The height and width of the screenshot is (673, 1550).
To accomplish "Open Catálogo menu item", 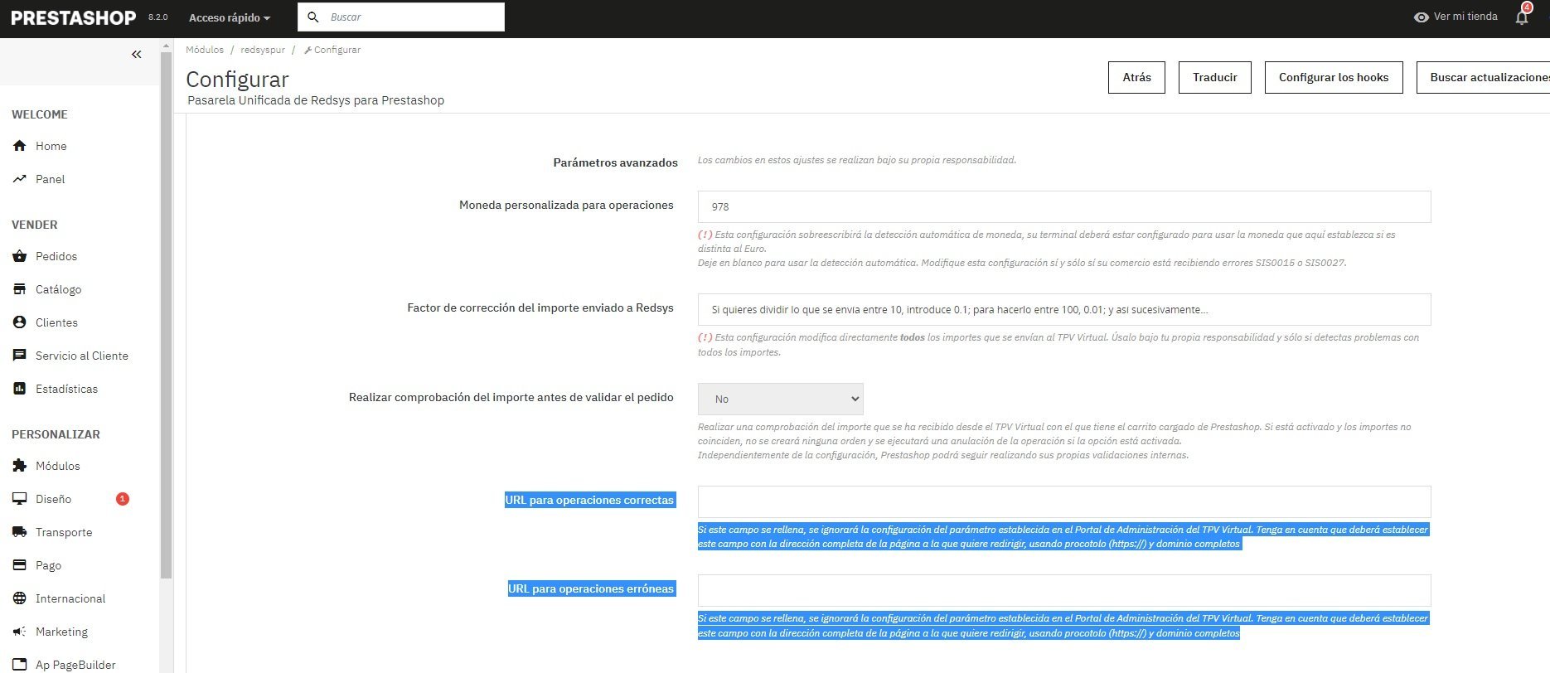I will (58, 289).
